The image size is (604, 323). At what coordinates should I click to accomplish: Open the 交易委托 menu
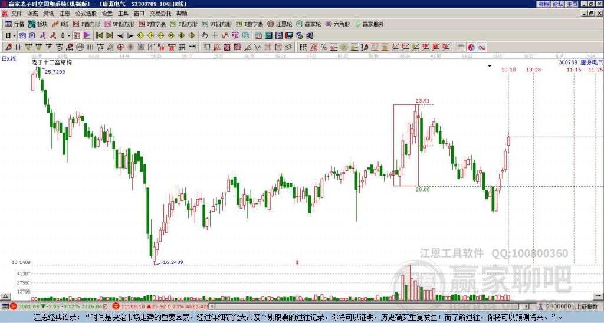[x=160, y=14]
